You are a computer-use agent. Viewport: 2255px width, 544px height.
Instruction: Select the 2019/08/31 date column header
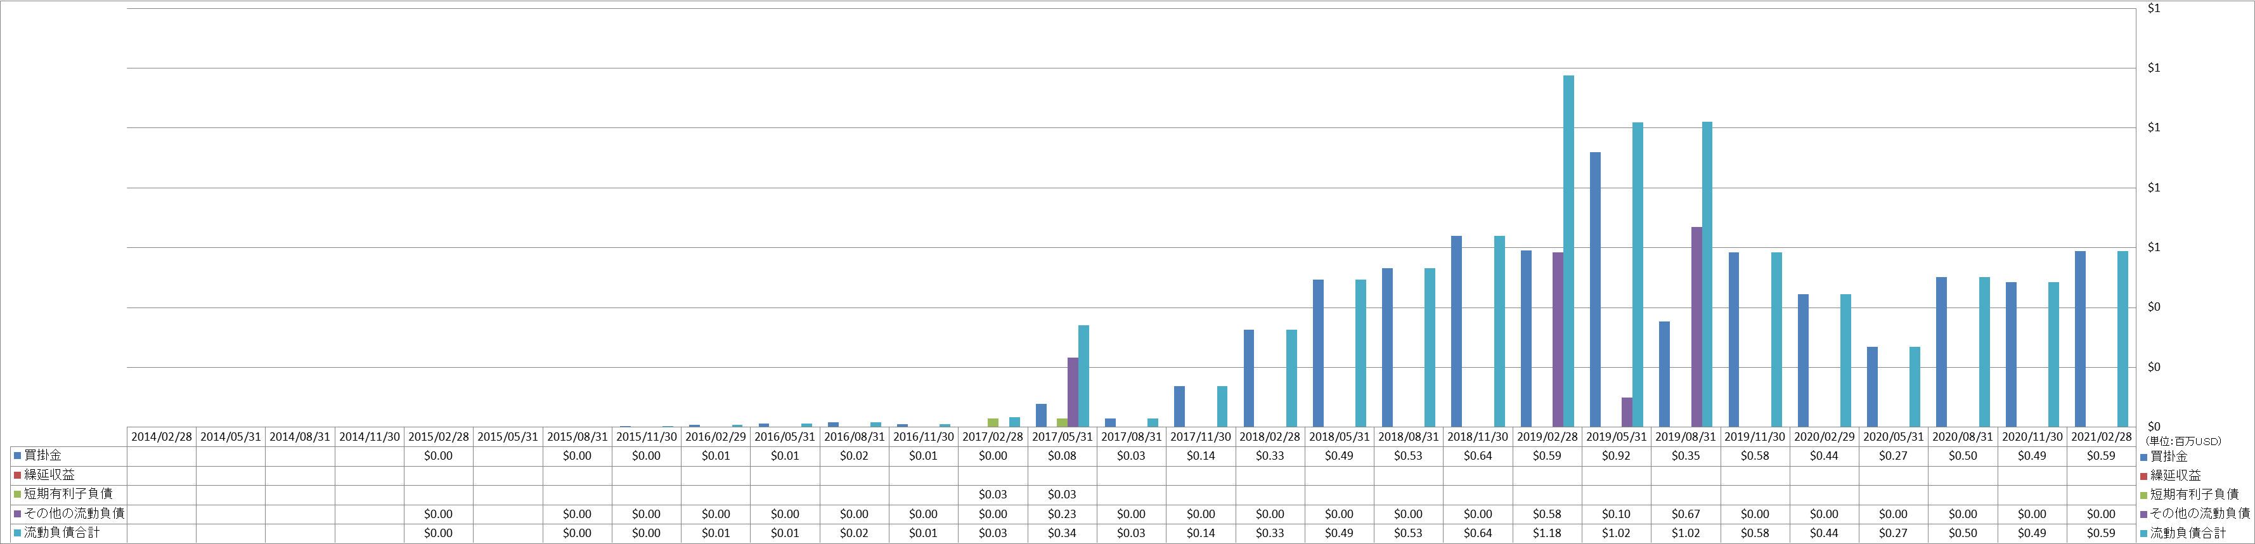tap(1686, 437)
